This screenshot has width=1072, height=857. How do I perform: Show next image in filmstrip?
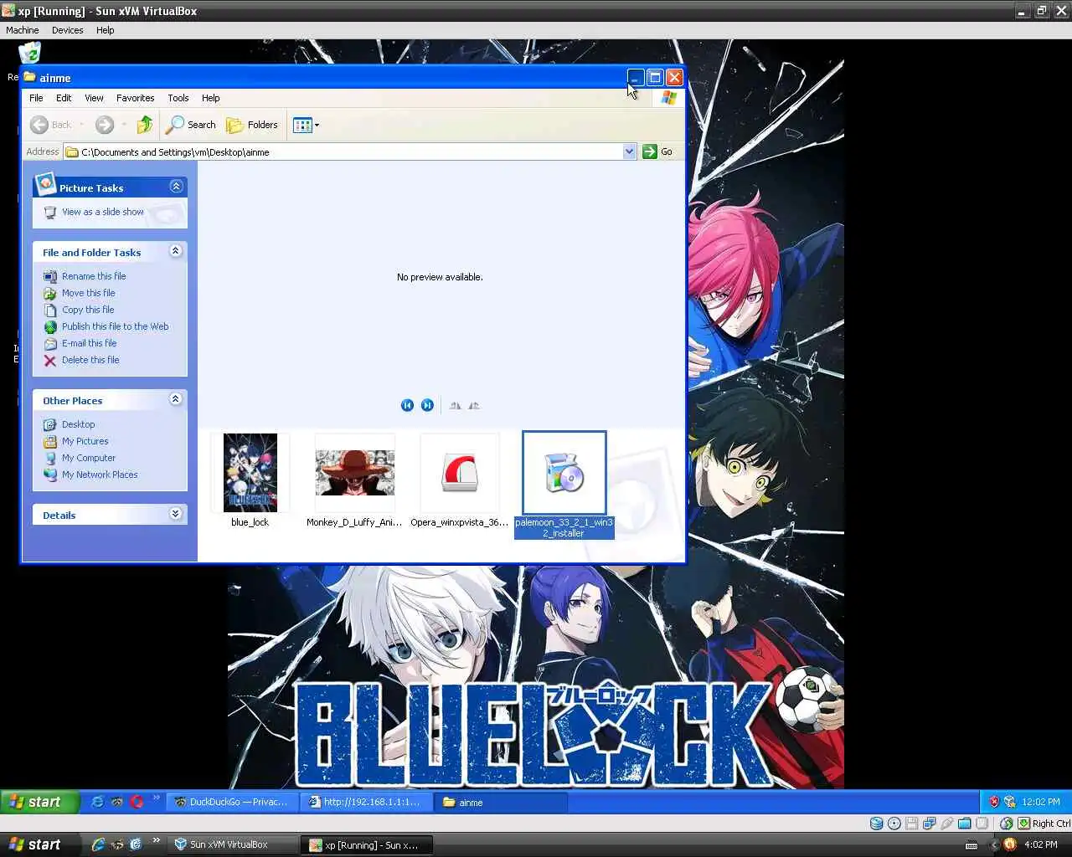[x=427, y=405]
